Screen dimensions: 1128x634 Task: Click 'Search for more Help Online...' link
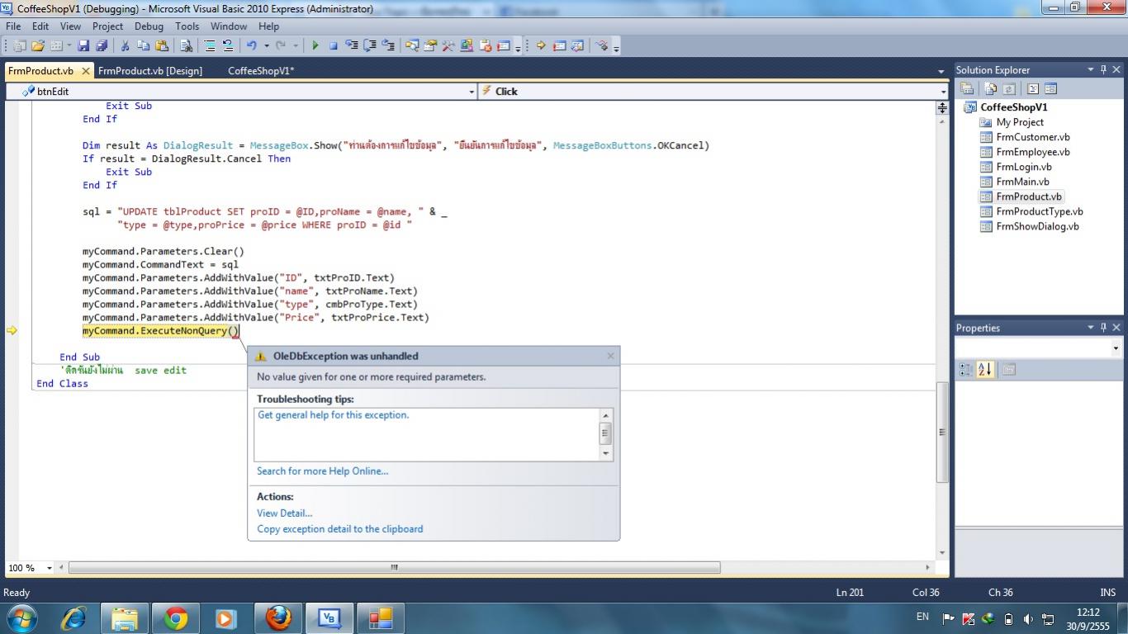(322, 471)
